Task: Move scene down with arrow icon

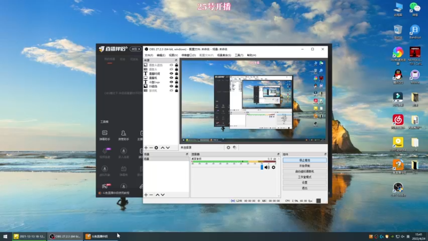Action: (163, 195)
